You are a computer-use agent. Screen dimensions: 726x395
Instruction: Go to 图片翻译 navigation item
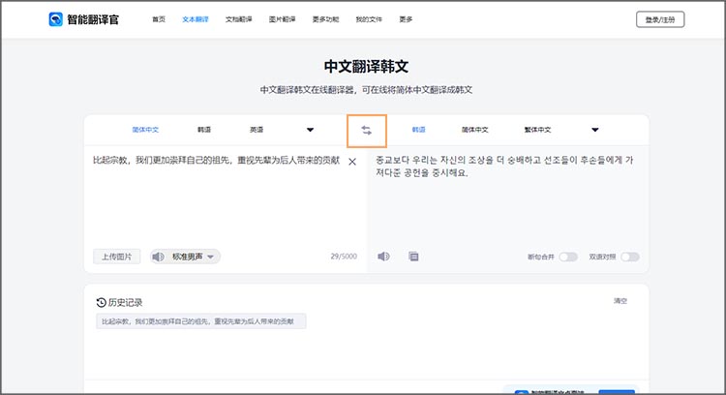coord(282,19)
